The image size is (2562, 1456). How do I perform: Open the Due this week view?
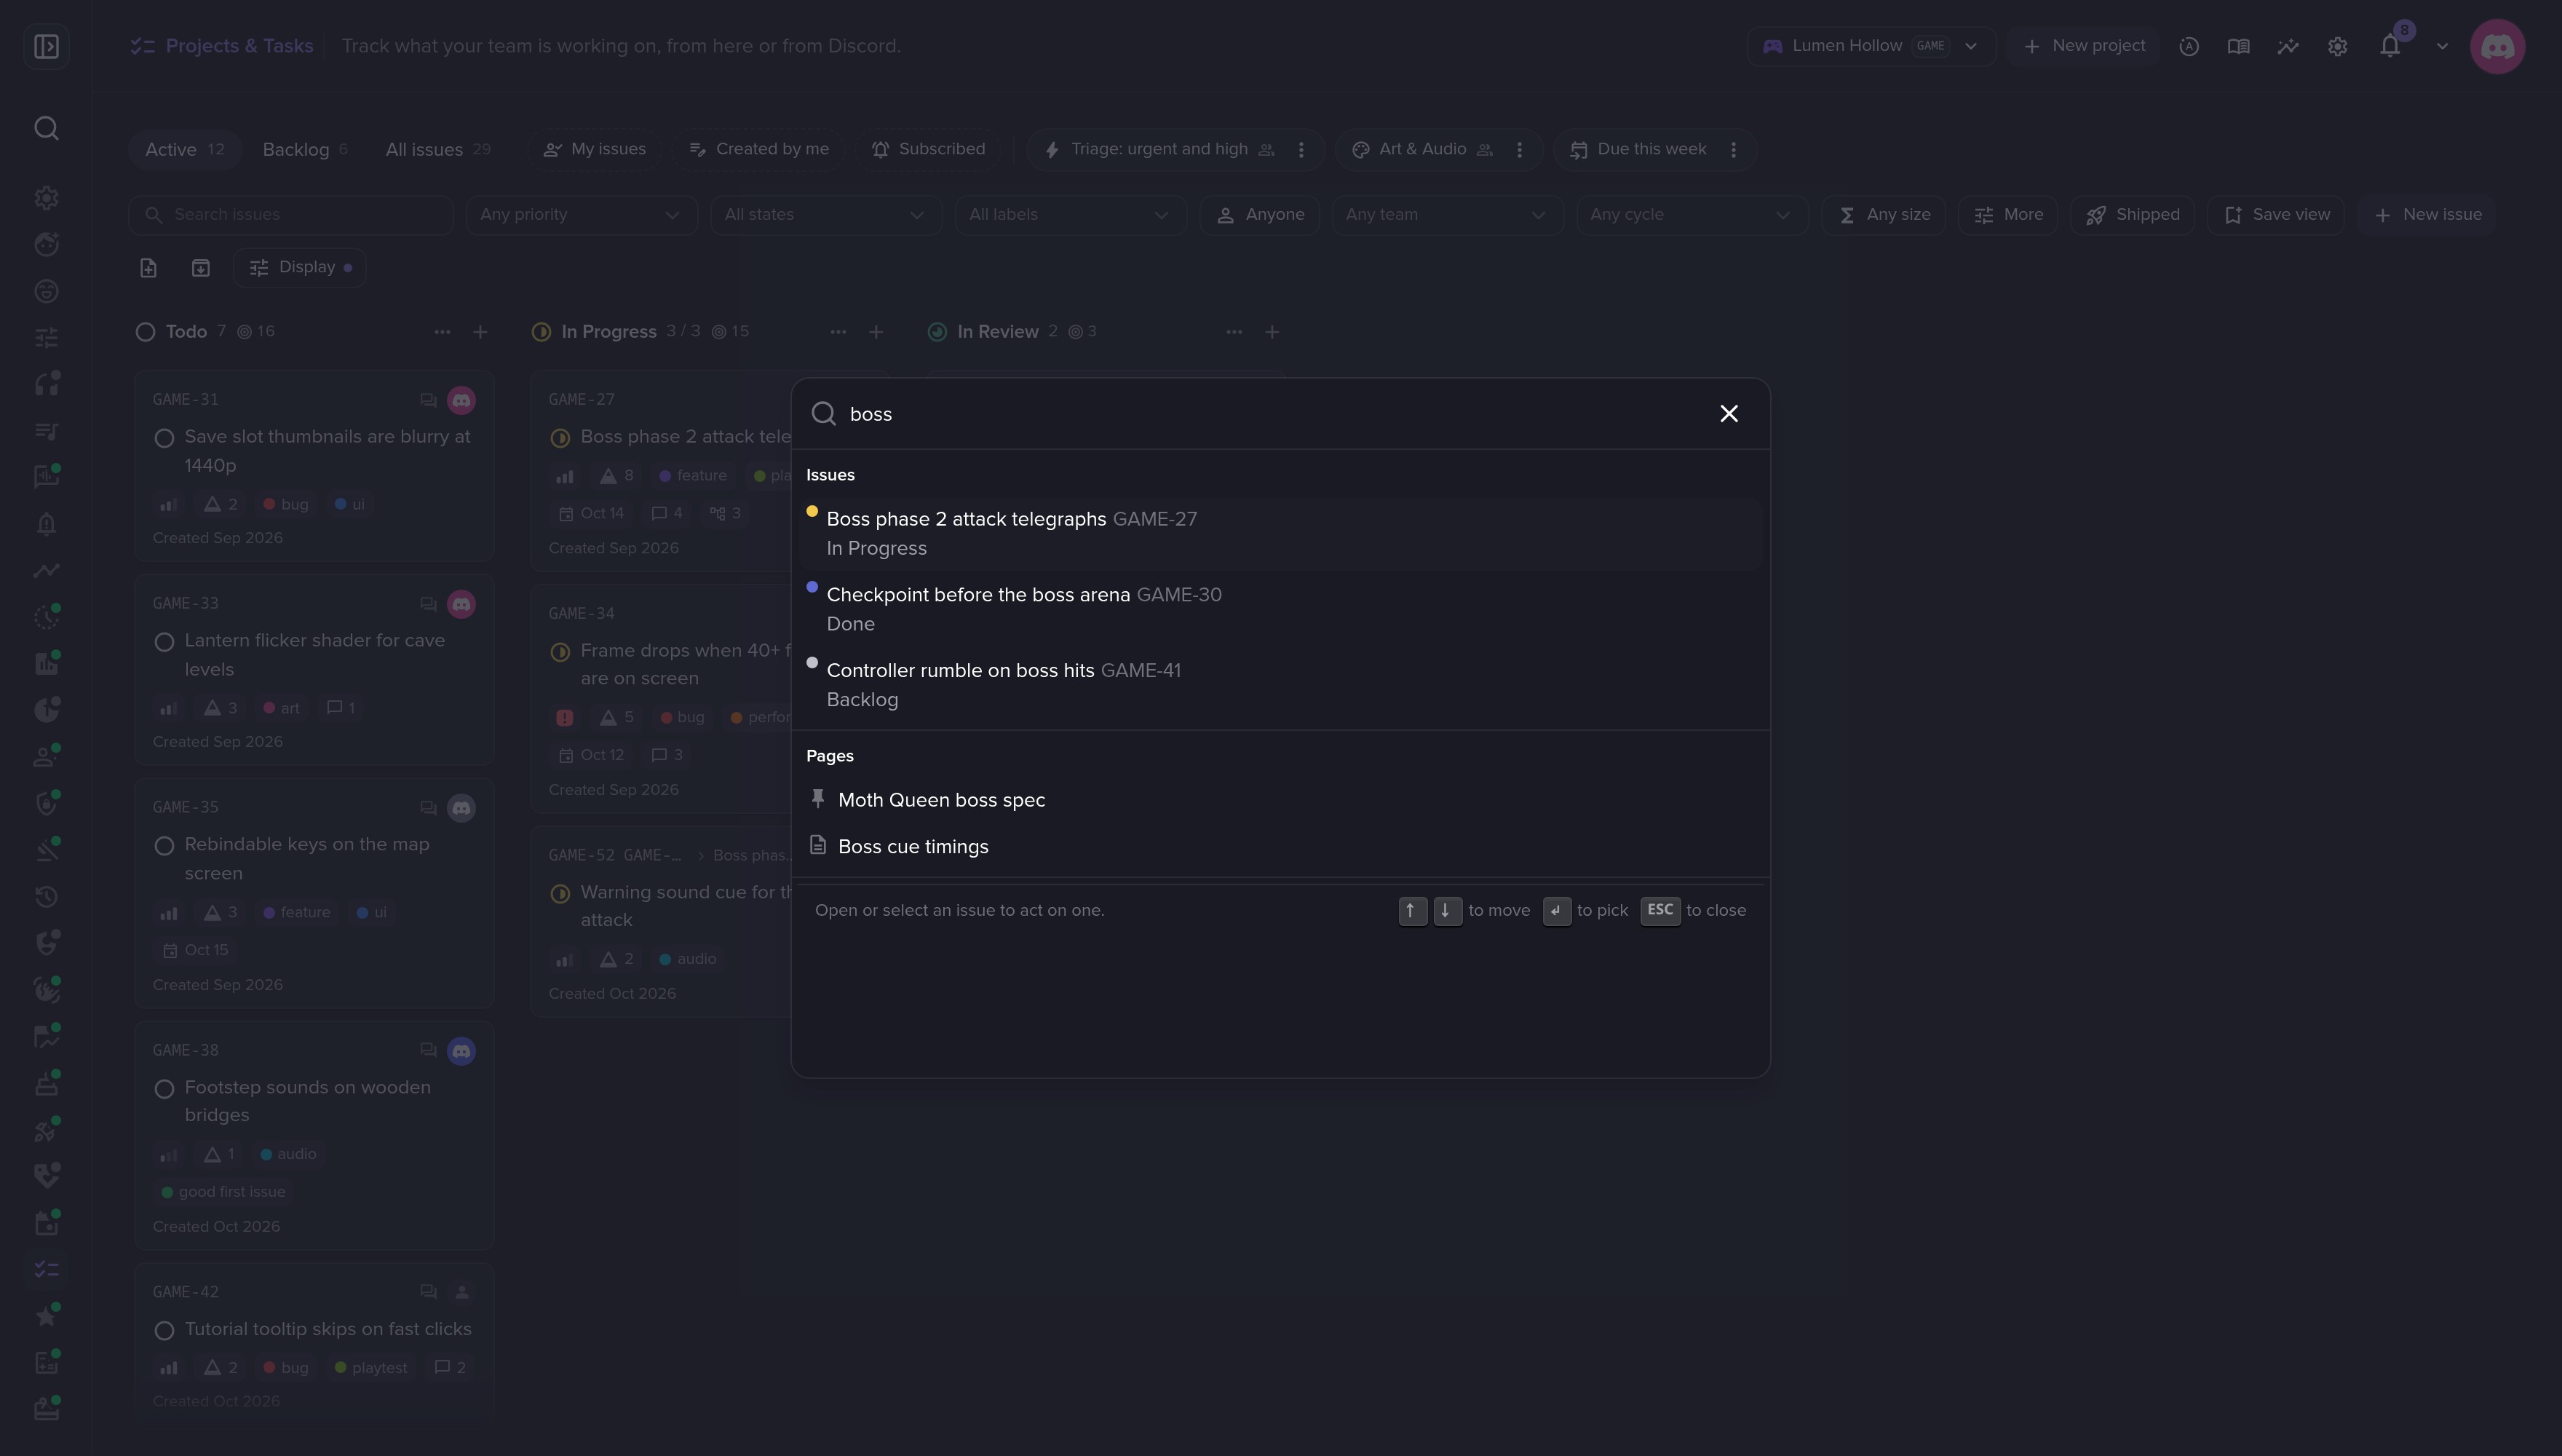click(1639, 149)
